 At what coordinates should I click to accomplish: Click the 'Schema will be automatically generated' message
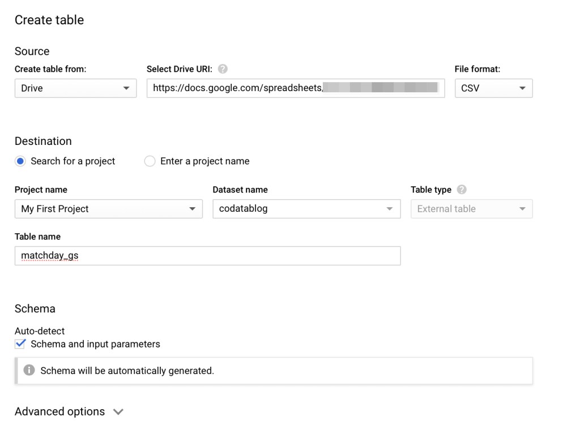pyautogui.click(x=127, y=371)
